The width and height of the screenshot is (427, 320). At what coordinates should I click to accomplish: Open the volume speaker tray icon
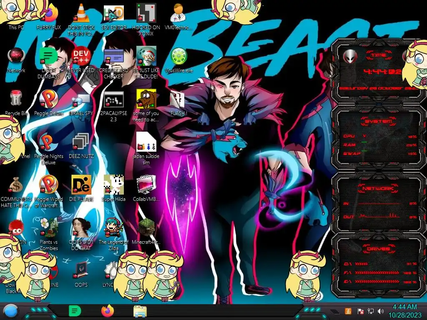point(381,311)
